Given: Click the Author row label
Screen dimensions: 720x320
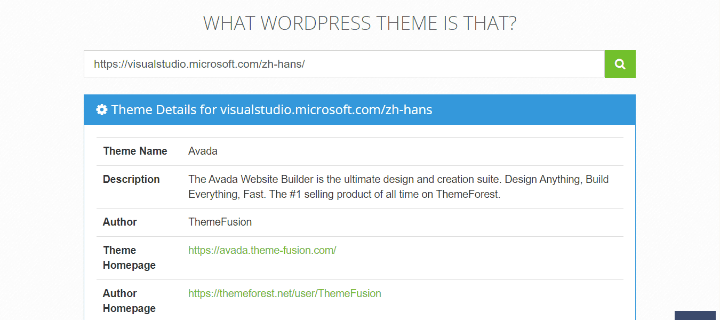Looking at the screenshot, I should (119, 222).
